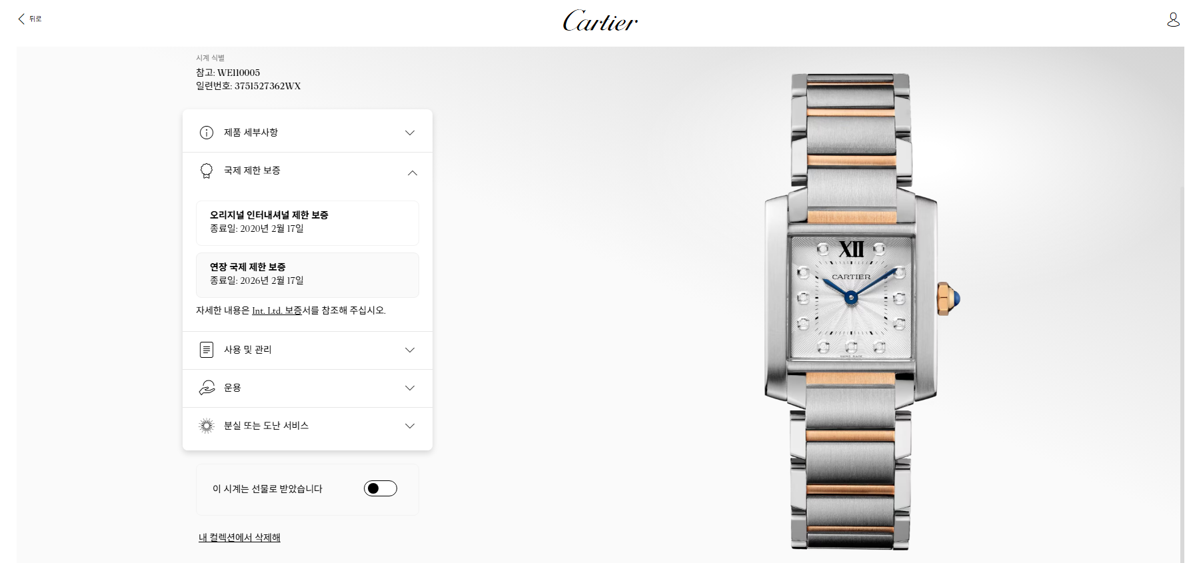1191x563 pixels.
Task: Collapse the 국제 제한 보증 section chevron
Action: click(x=413, y=173)
